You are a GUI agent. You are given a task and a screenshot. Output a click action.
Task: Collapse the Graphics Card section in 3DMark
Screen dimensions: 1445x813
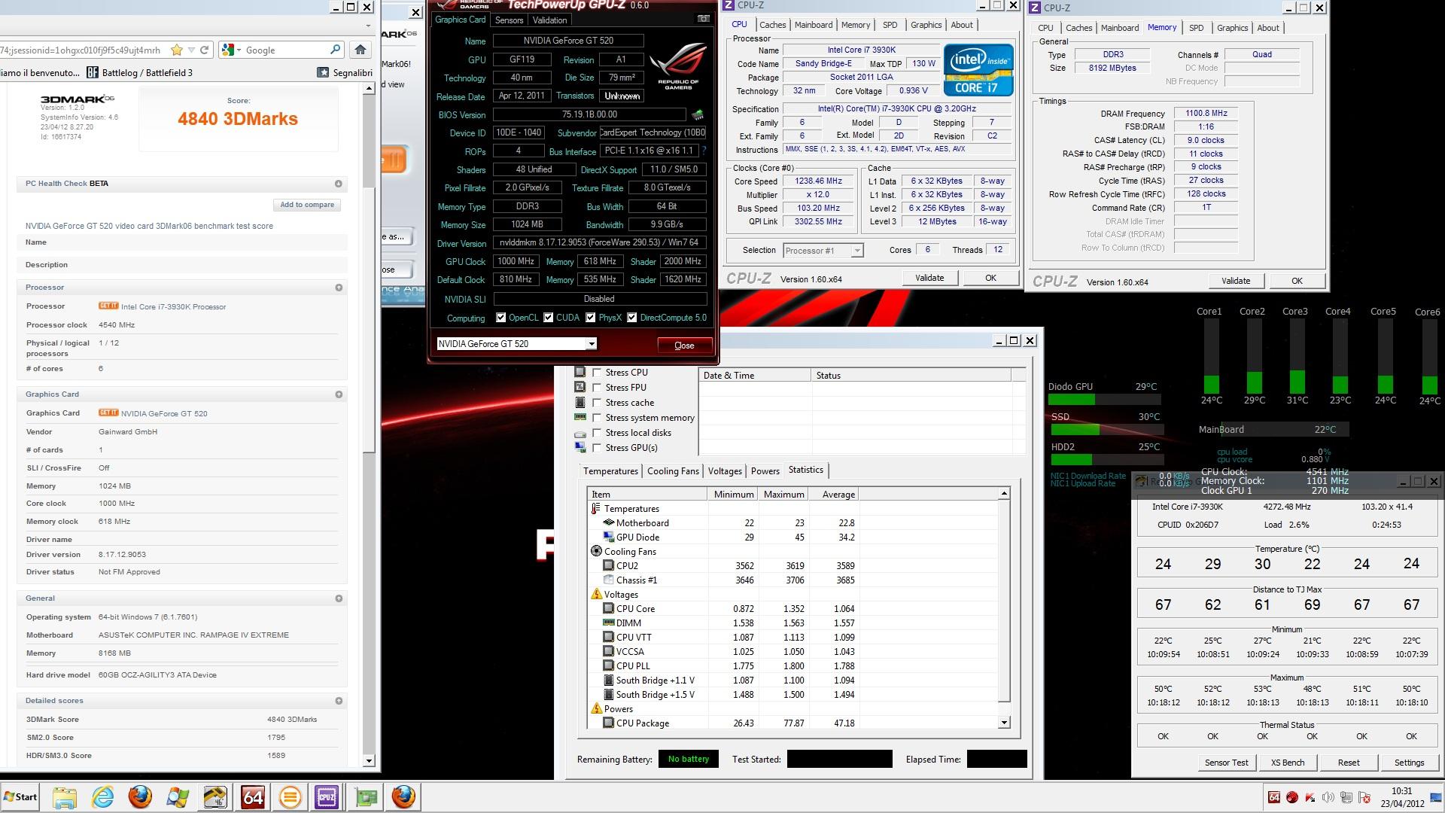[338, 394]
